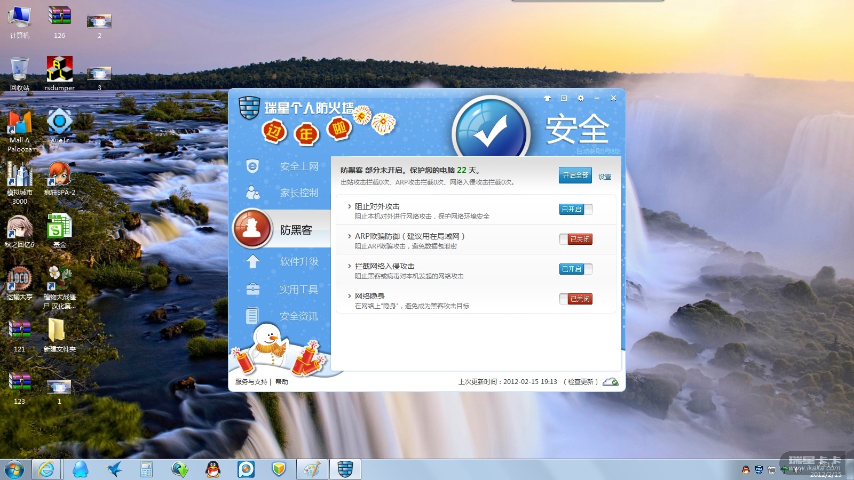Select the 安全上网 sidebar tab
854x480 pixels.
point(282,166)
